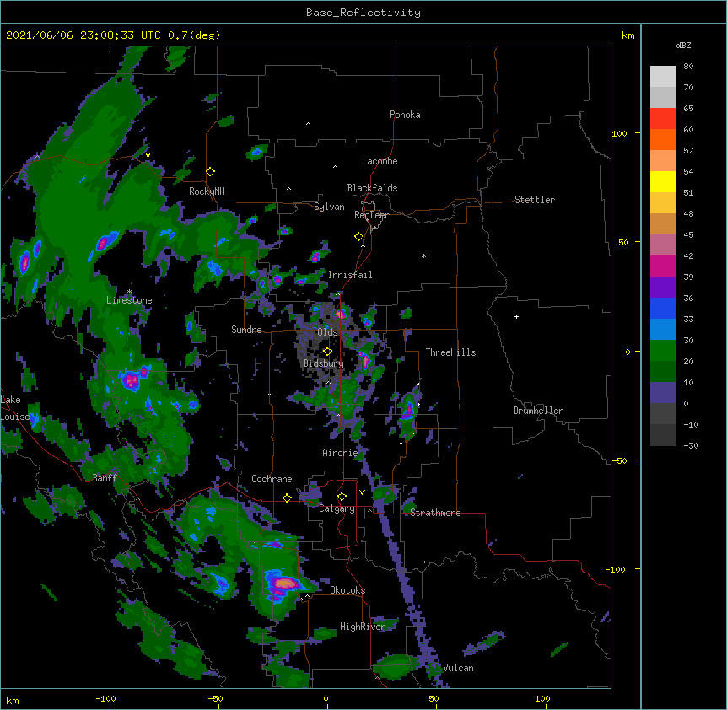The width and height of the screenshot is (727, 710).
Task: Select the Innisfail label
Action: click(x=350, y=275)
